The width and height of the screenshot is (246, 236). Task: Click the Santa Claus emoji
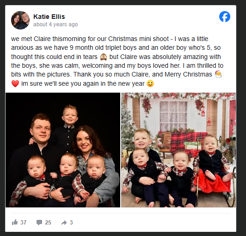218,74
